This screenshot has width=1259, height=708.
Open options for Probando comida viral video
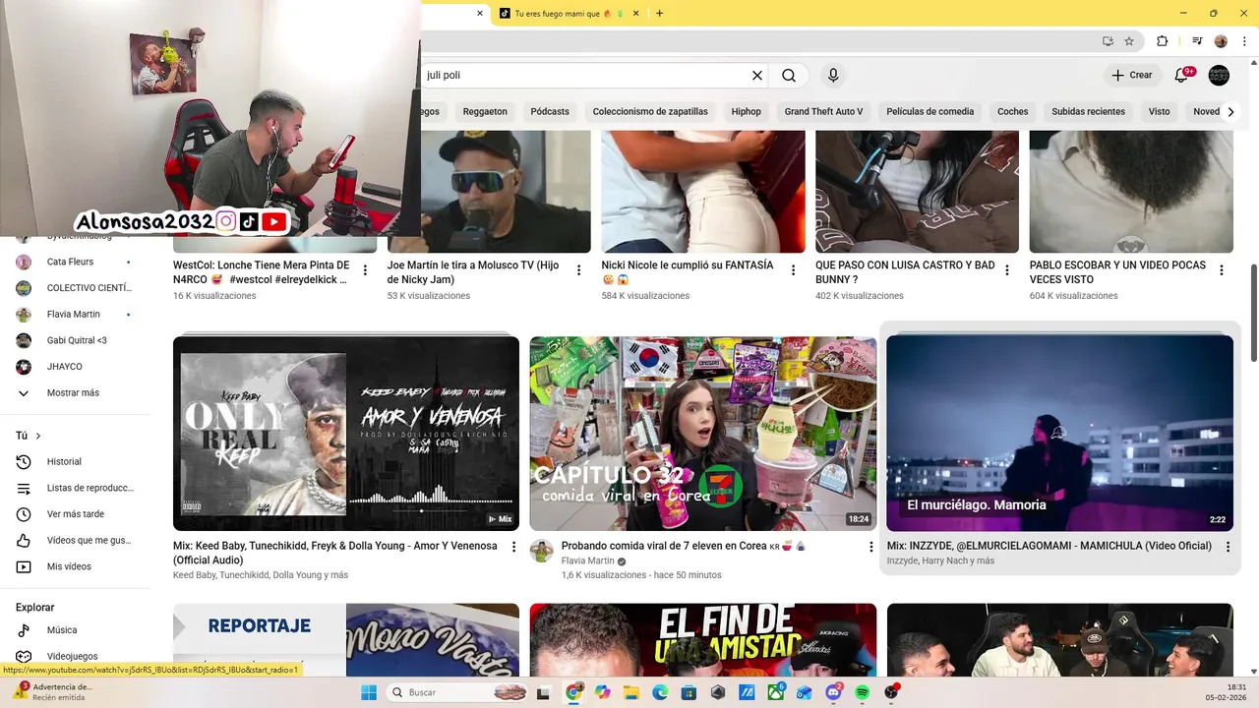(x=870, y=547)
